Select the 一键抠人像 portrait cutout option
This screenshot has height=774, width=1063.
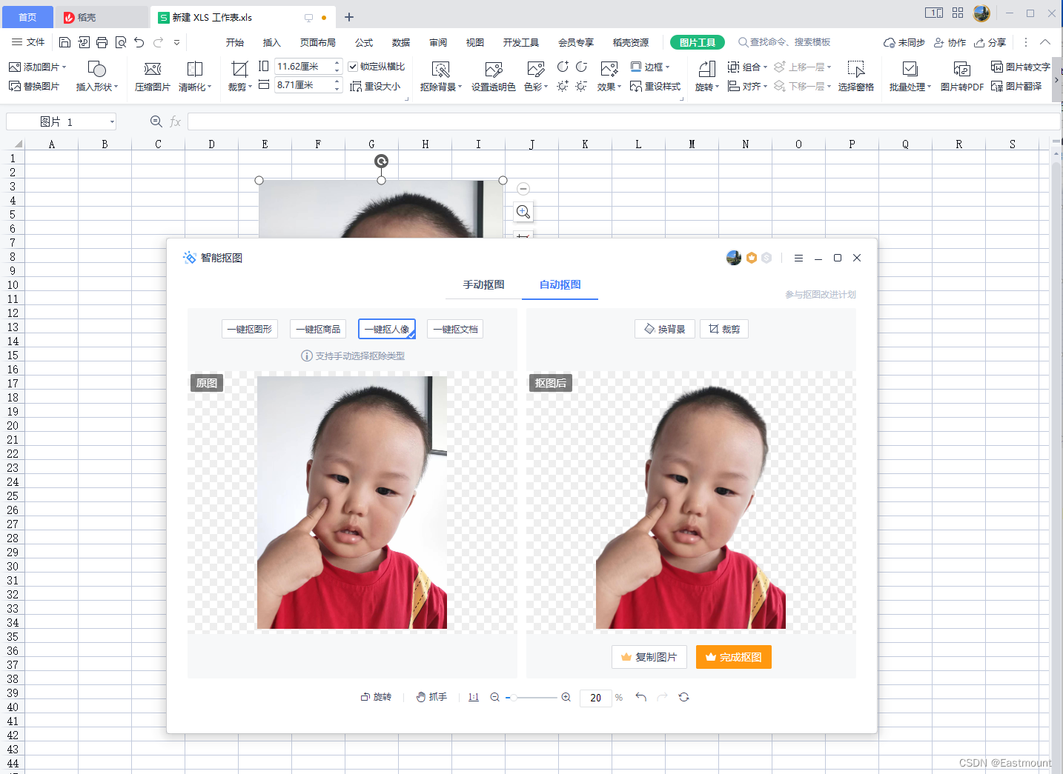pyautogui.click(x=387, y=329)
